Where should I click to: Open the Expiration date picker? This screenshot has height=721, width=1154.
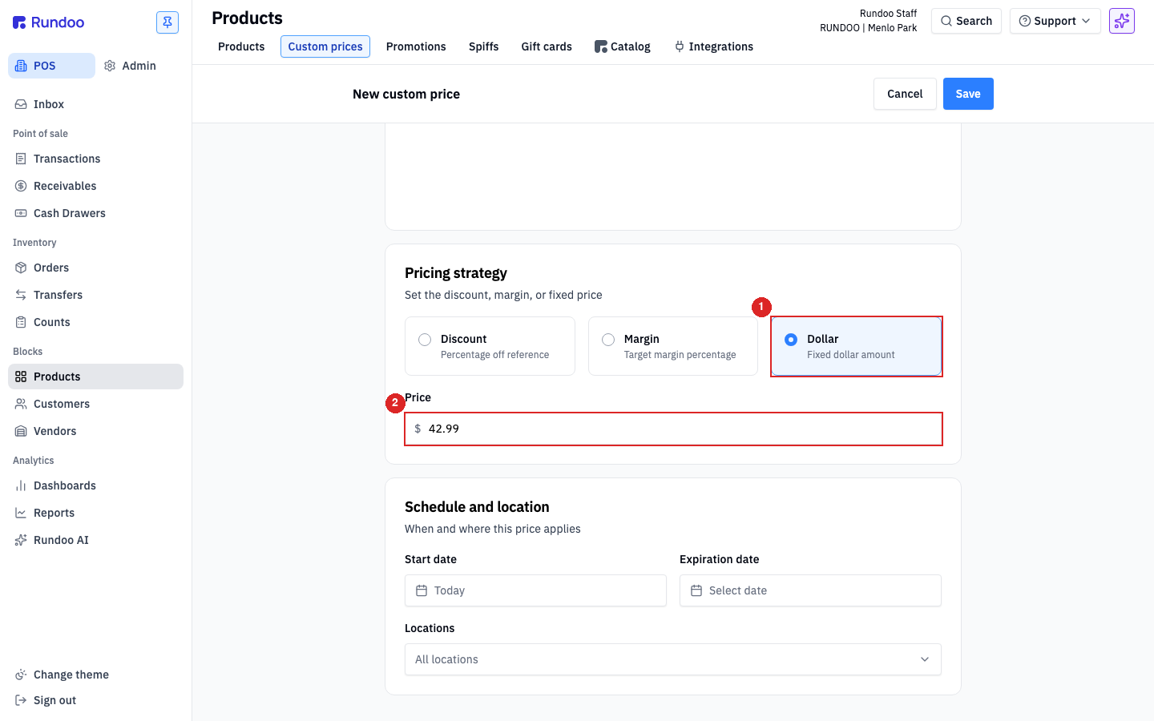point(810,590)
